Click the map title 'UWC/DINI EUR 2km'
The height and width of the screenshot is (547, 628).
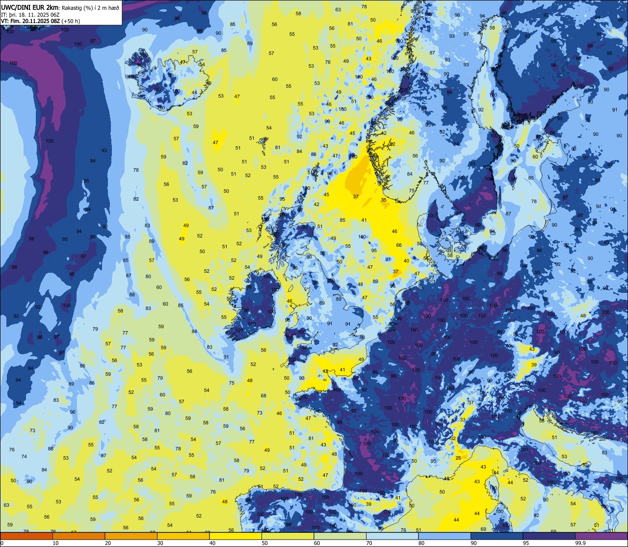pos(29,7)
